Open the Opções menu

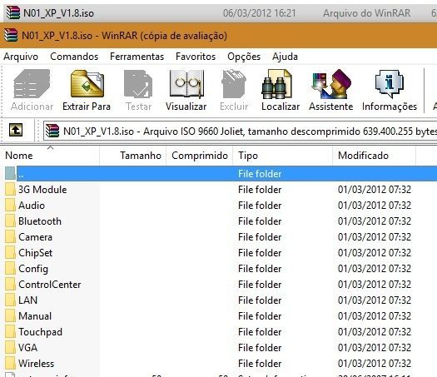coord(244,57)
